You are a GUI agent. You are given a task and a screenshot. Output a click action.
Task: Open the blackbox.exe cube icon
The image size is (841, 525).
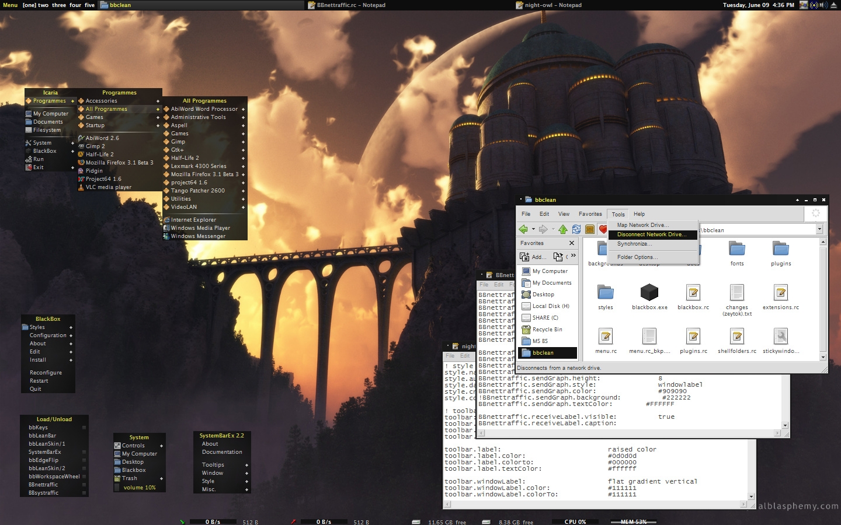(x=649, y=293)
